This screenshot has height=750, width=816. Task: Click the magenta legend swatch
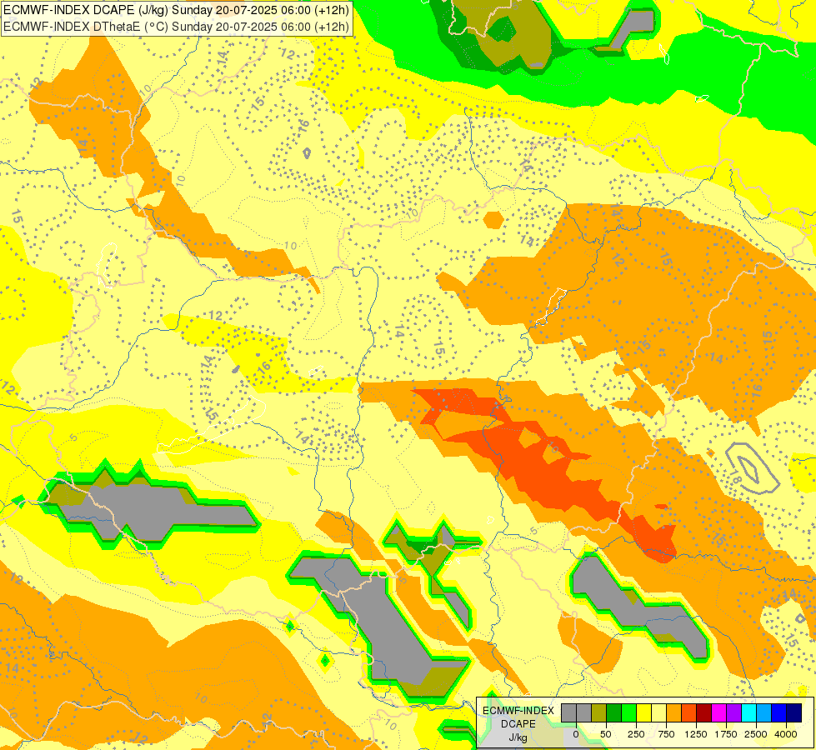pos(718,713)
